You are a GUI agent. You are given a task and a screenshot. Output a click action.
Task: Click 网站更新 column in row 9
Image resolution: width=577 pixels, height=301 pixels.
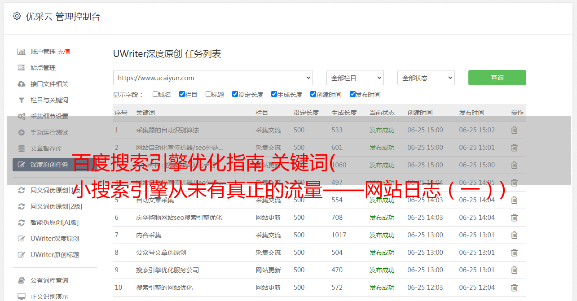coord(268,270)
